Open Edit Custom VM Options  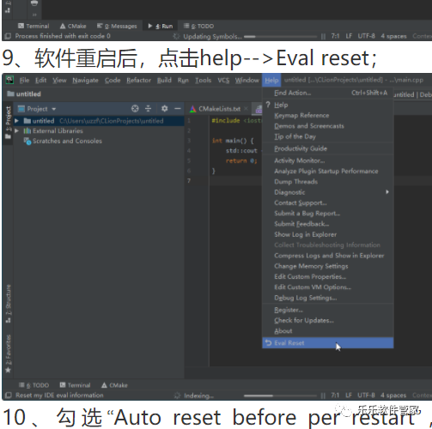pyautogui.click(x=328, y=287)
